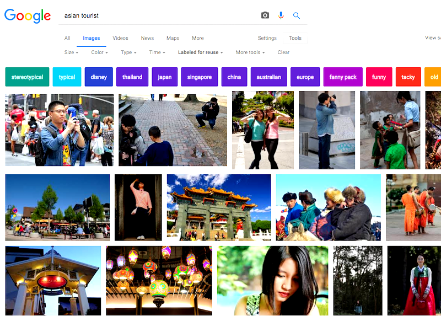Expand the More tools dropdown
This screenshot has width=441, height=316.
pos(250,52)
